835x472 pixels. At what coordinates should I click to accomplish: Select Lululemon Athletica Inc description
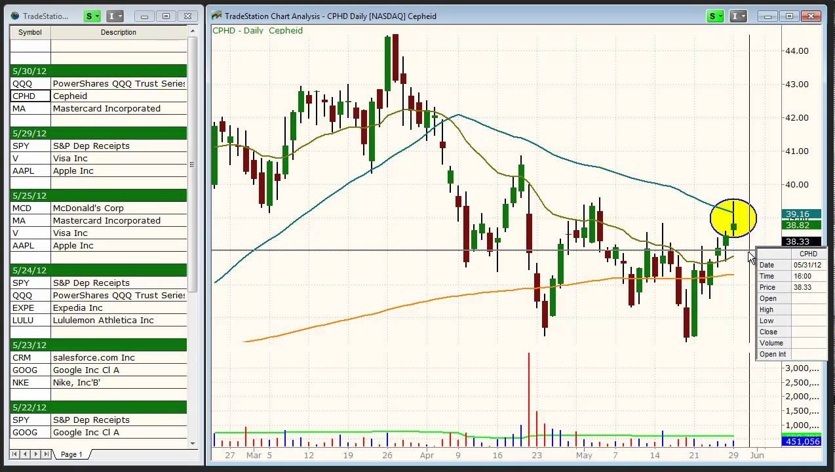119,320
